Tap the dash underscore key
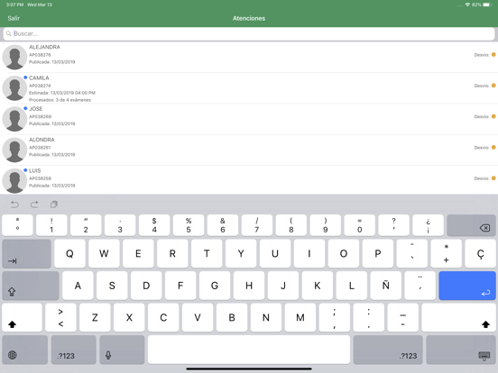498x373 pixels. (402, 317)
